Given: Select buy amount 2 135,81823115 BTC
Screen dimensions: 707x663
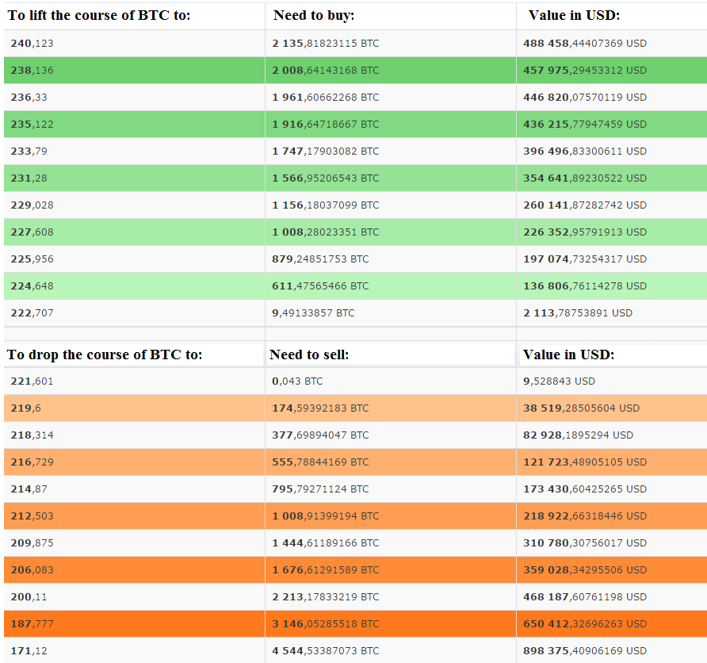Looking at the screenshot, I should [326, 44].
